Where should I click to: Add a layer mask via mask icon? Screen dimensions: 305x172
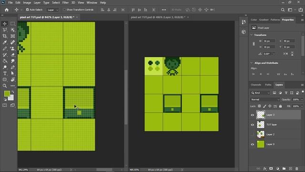271,169
